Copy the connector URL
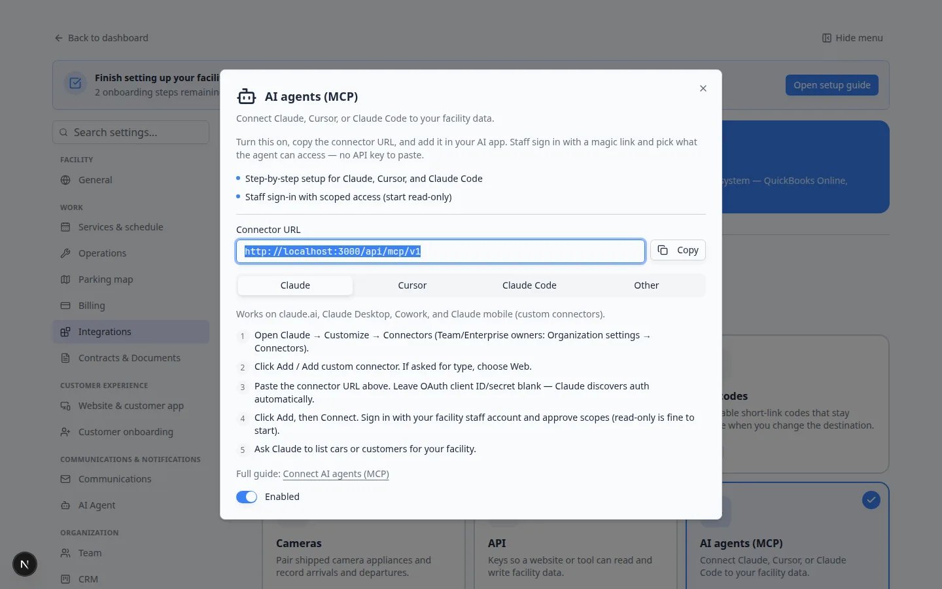Image resolution: width=942 pixels, height=589 pixels. pos(678,250)
